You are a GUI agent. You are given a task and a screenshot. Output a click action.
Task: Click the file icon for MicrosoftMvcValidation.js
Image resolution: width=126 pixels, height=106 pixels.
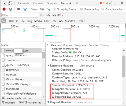tap(3, 94)
